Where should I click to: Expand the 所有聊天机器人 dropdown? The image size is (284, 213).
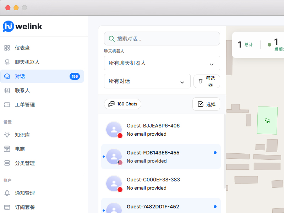(x=162, y=63)
